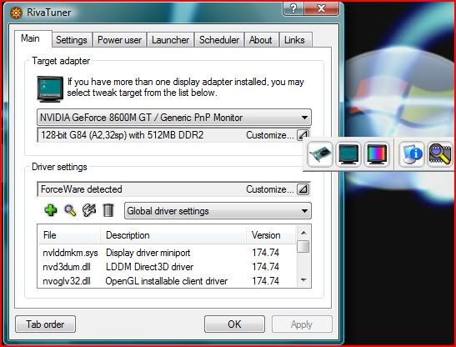Click the question mark help button
The image size is (456, 347).
tap(293, 8)
